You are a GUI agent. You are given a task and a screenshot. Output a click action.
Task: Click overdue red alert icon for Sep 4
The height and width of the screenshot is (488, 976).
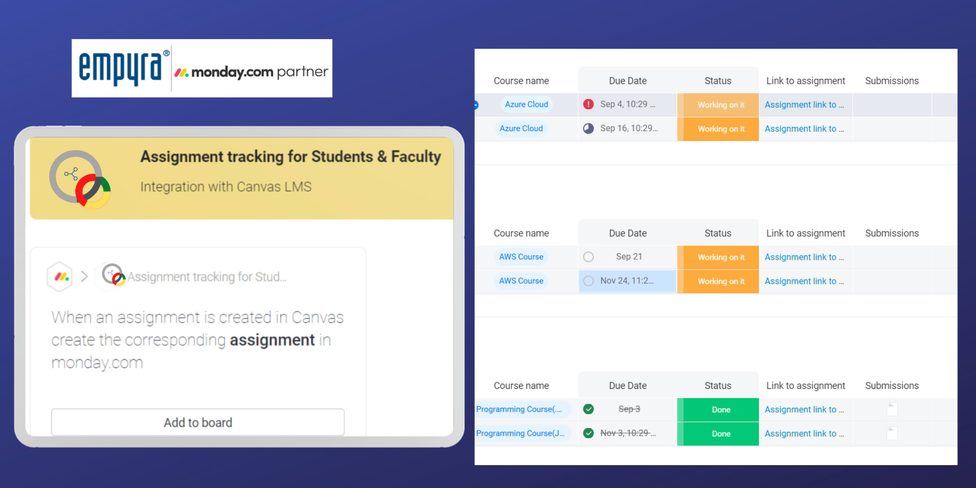click(588, 104)
